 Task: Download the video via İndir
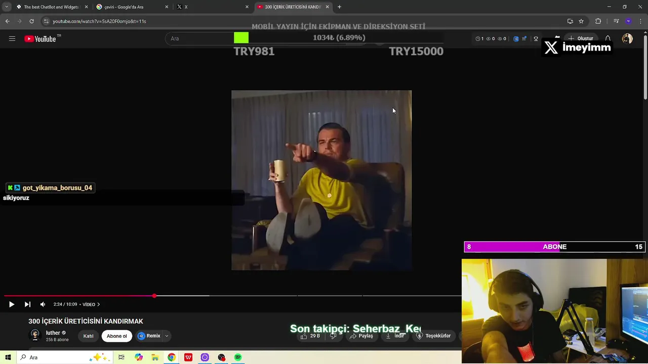click(x=395, y=336)
